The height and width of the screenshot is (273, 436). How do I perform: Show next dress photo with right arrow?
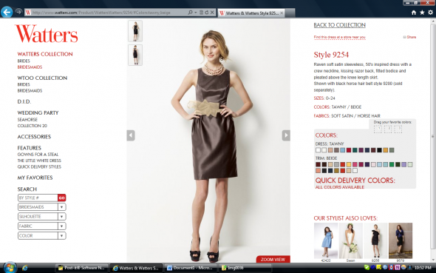point(286,135)
